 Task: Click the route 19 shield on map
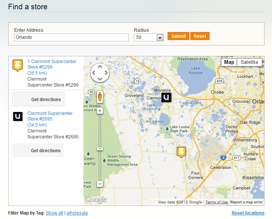point(138,81)
